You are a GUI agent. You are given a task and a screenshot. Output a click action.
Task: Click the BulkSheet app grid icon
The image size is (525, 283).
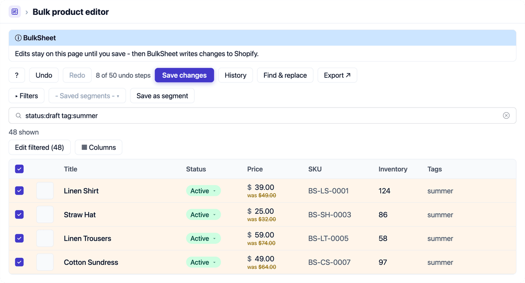point(15,12)
